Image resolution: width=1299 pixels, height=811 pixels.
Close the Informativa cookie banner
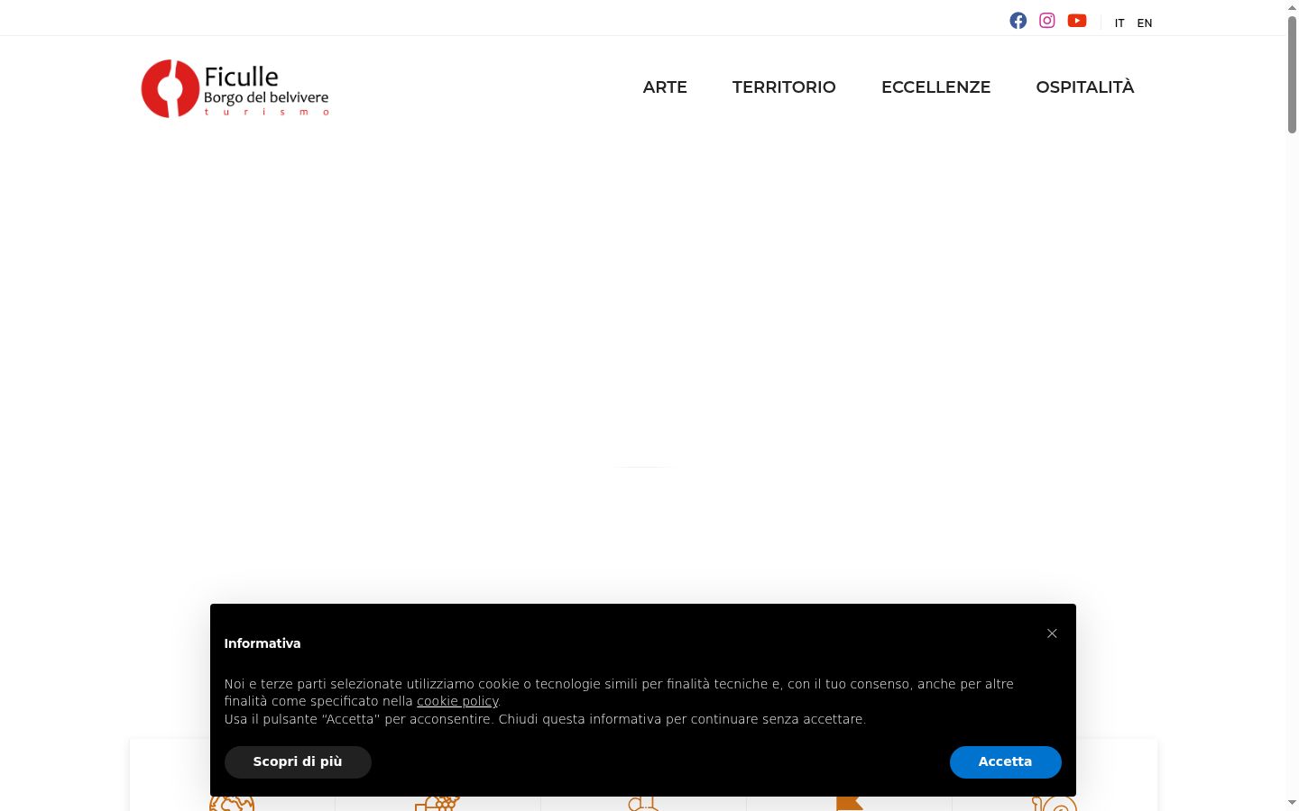[1052, 633]
